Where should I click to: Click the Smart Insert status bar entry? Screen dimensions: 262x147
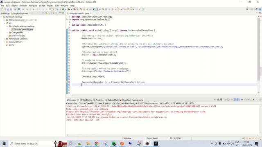pyautogui.click(x=153, y=138)
